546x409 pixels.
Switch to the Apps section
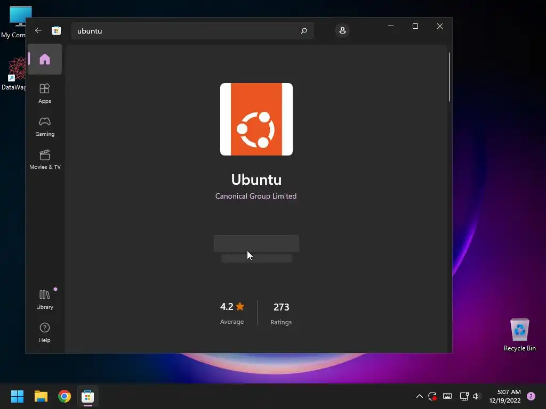pyautogui.click(x=45, y=93)
